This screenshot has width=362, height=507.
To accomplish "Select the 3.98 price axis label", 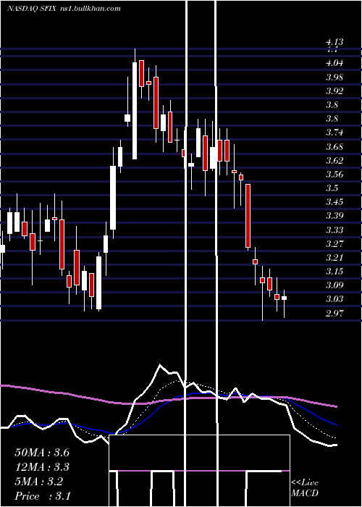I will (x=334, y=77).
